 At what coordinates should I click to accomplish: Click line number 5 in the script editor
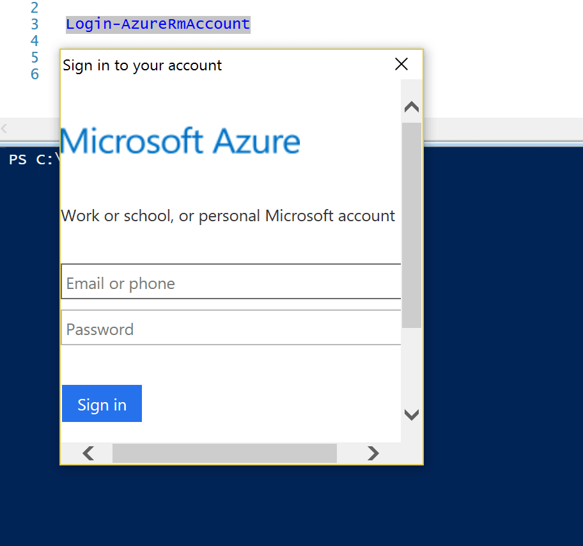click(x=35, y=58)
